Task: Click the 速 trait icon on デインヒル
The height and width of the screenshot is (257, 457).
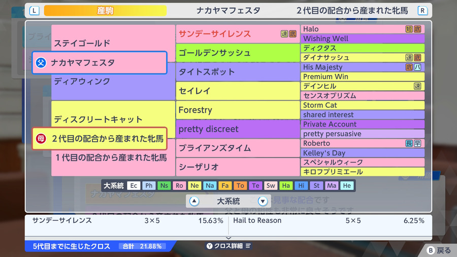Action: point(417,86)
